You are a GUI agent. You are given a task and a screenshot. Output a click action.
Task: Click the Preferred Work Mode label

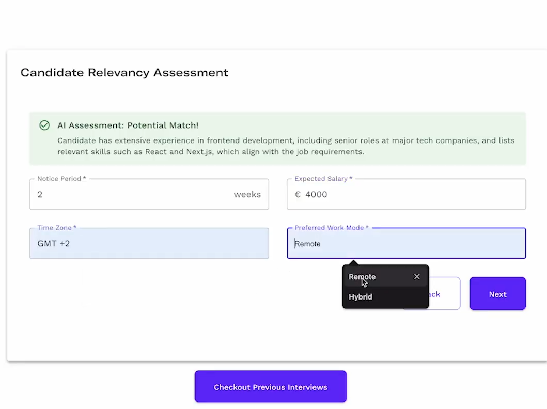tap(332, 228)
